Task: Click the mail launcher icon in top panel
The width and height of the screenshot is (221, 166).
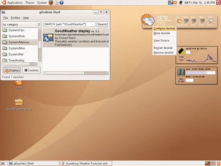Action: tap(56, 3)
